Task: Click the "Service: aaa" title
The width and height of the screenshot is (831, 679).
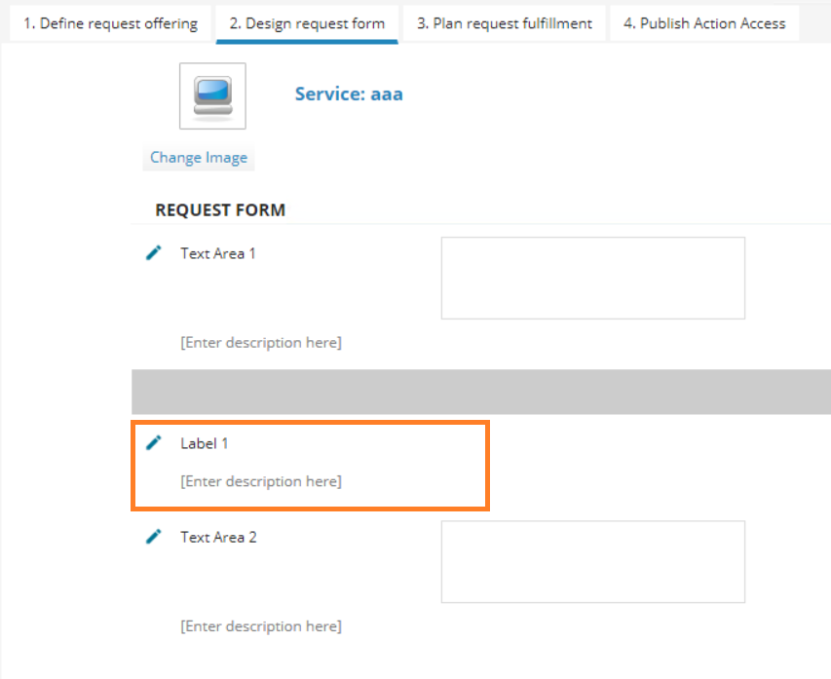Action: 349,94
